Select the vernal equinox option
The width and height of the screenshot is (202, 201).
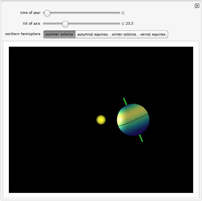(x=153, y=34)
